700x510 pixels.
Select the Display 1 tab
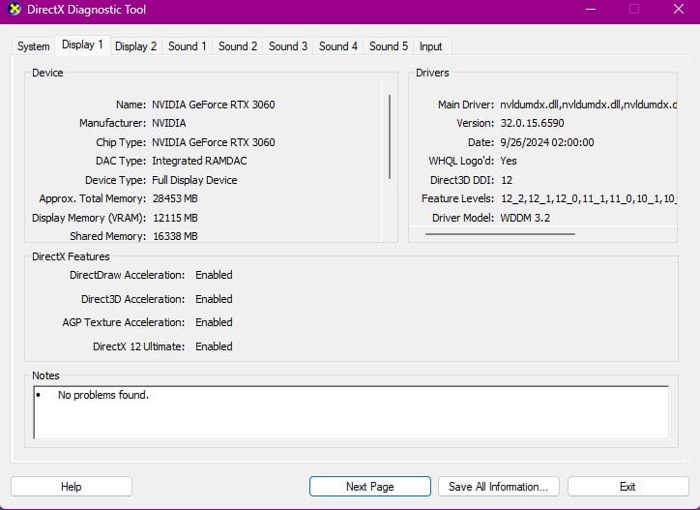coord(82,45)
